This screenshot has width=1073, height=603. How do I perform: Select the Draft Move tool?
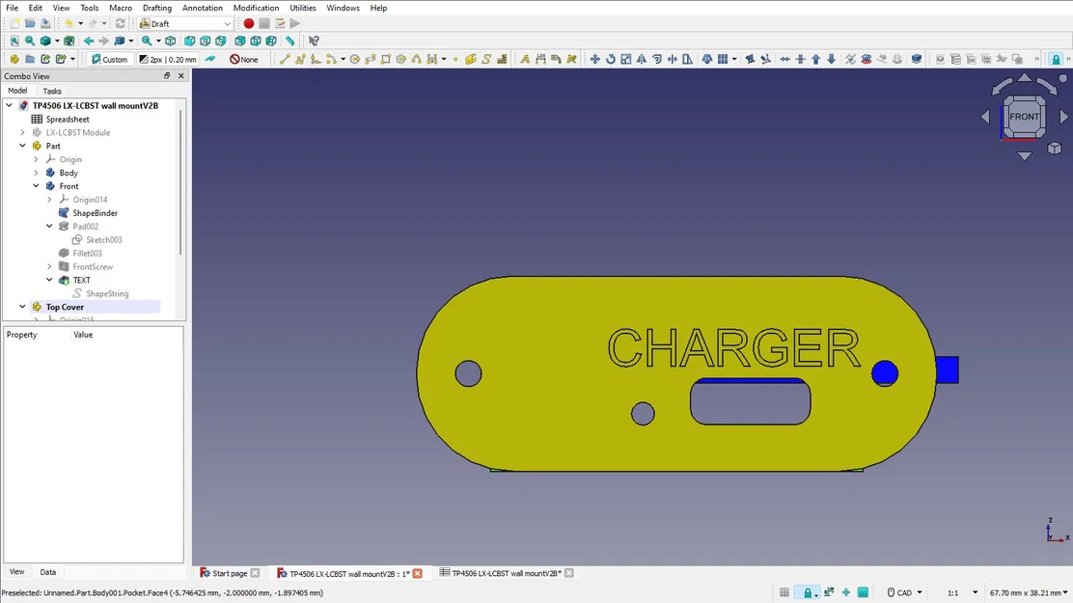pyautogui.click(x=594, y=59)
